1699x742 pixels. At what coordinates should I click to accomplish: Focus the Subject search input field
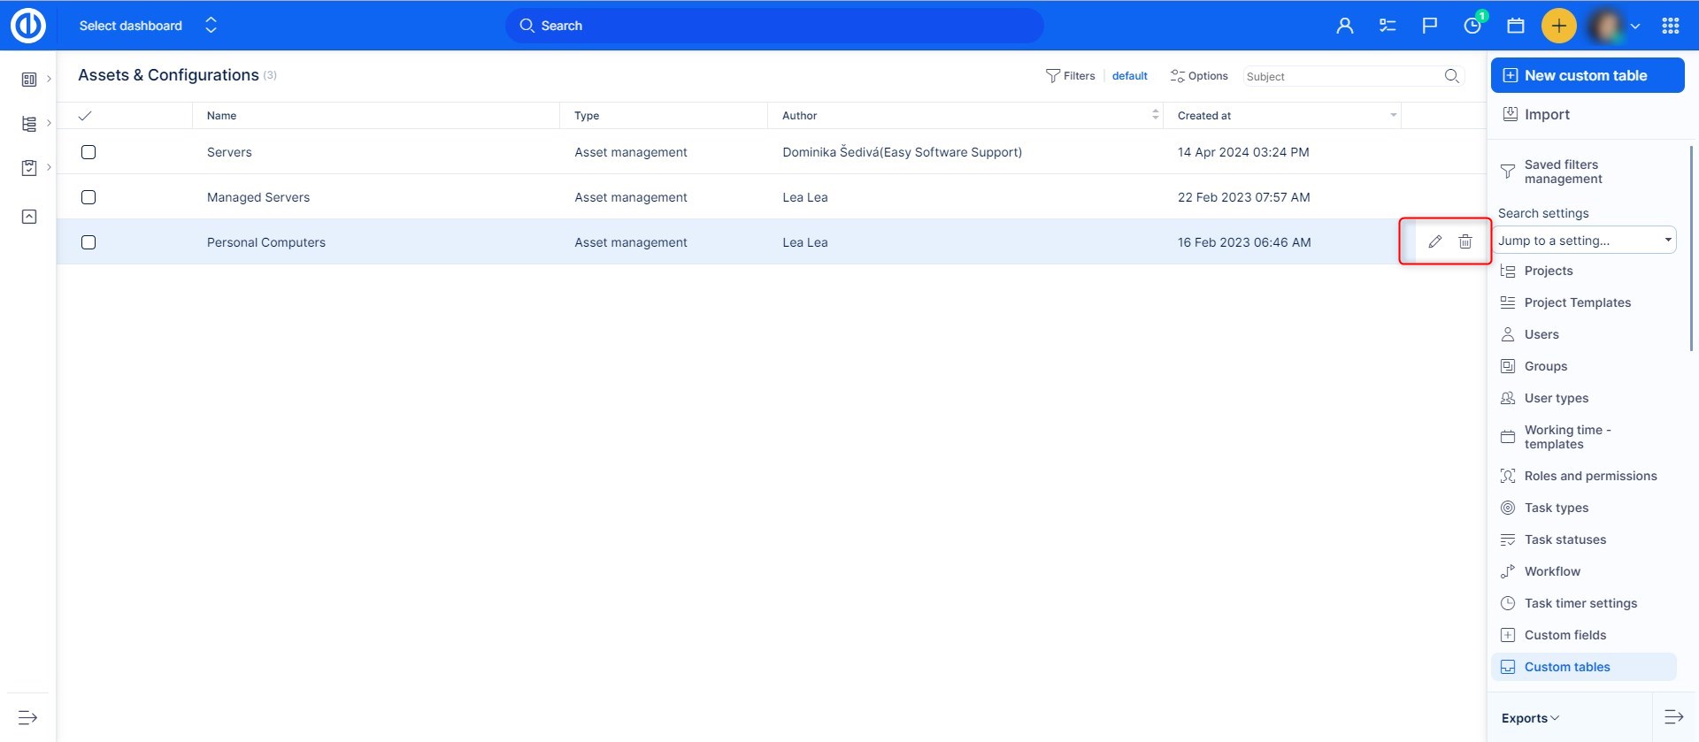(1341, 77)
